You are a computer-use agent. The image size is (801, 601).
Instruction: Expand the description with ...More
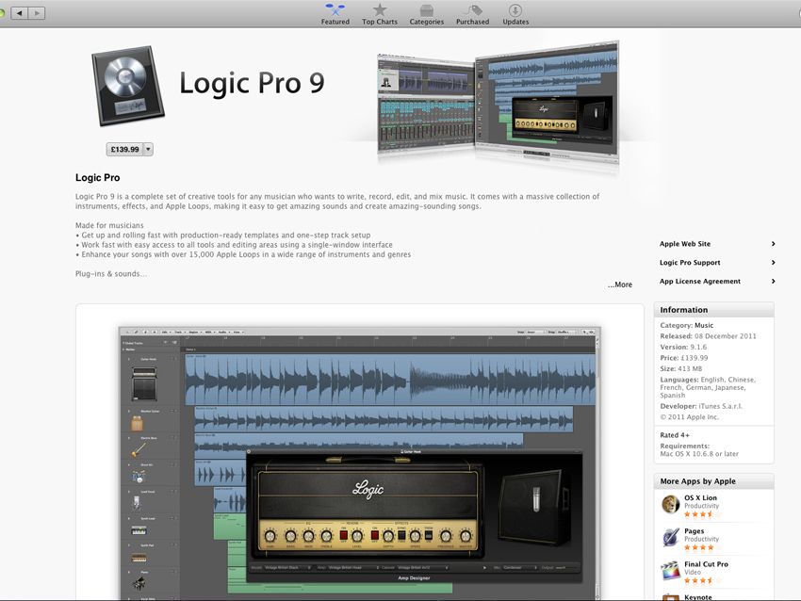[620, 284]
